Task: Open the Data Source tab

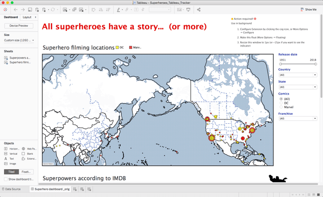Action: coord(11,189)
